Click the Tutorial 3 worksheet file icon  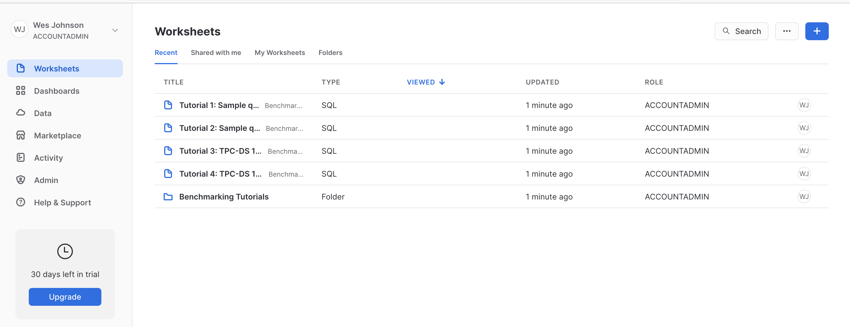(168, 151)
